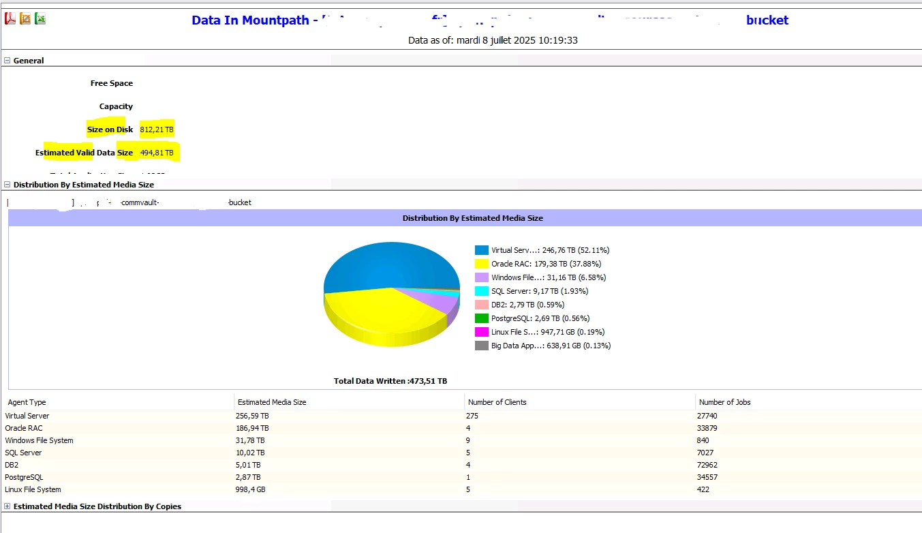Click legend text 'Linux File S...: 947,71 GB (0.19%)'
The image size is (922, 533).
(x=549, y=332)
